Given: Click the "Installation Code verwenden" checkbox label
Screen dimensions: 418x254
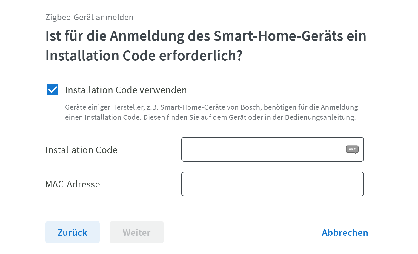Looking at the screenshot, I should [126, 90].
